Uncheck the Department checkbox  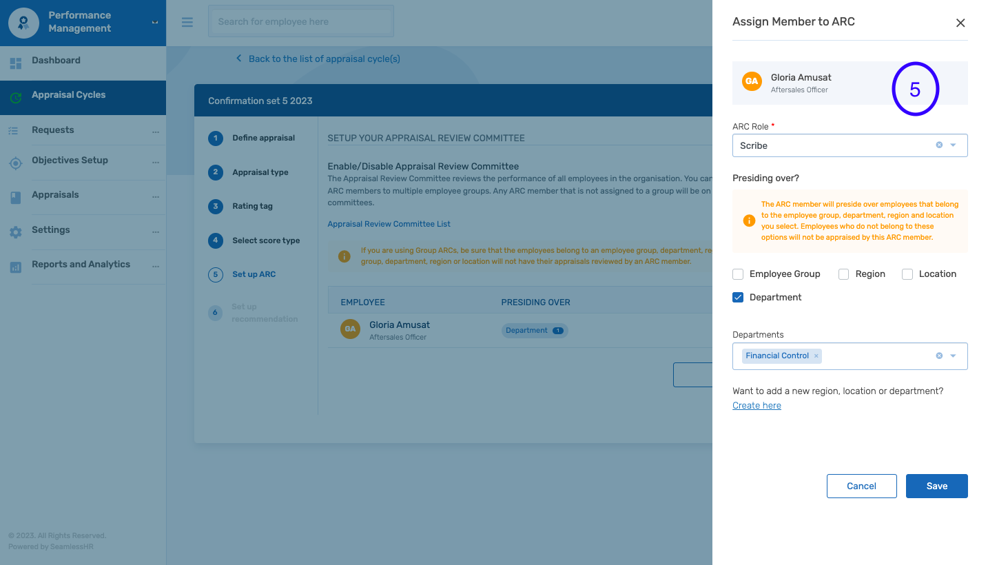tap(738, 298)
